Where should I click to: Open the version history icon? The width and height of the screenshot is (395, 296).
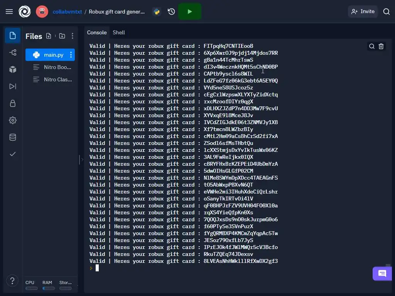pos(171,12)
